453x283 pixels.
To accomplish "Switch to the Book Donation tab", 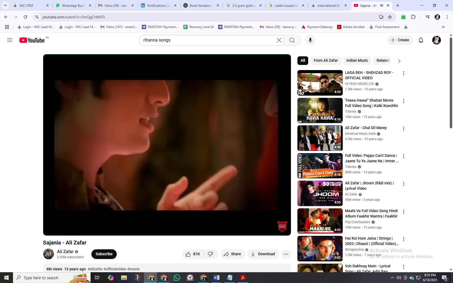I will [201, 5].
